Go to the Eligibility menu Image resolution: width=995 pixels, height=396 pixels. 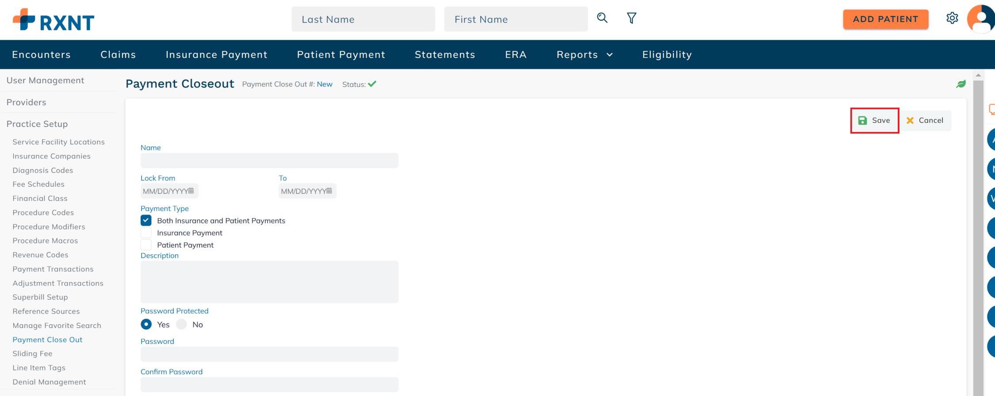tap(667, 54)
